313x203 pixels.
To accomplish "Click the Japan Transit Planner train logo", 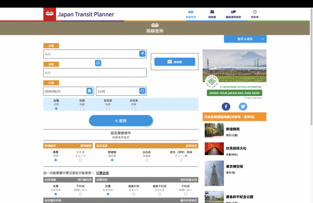I will click(x=49, y=14).
